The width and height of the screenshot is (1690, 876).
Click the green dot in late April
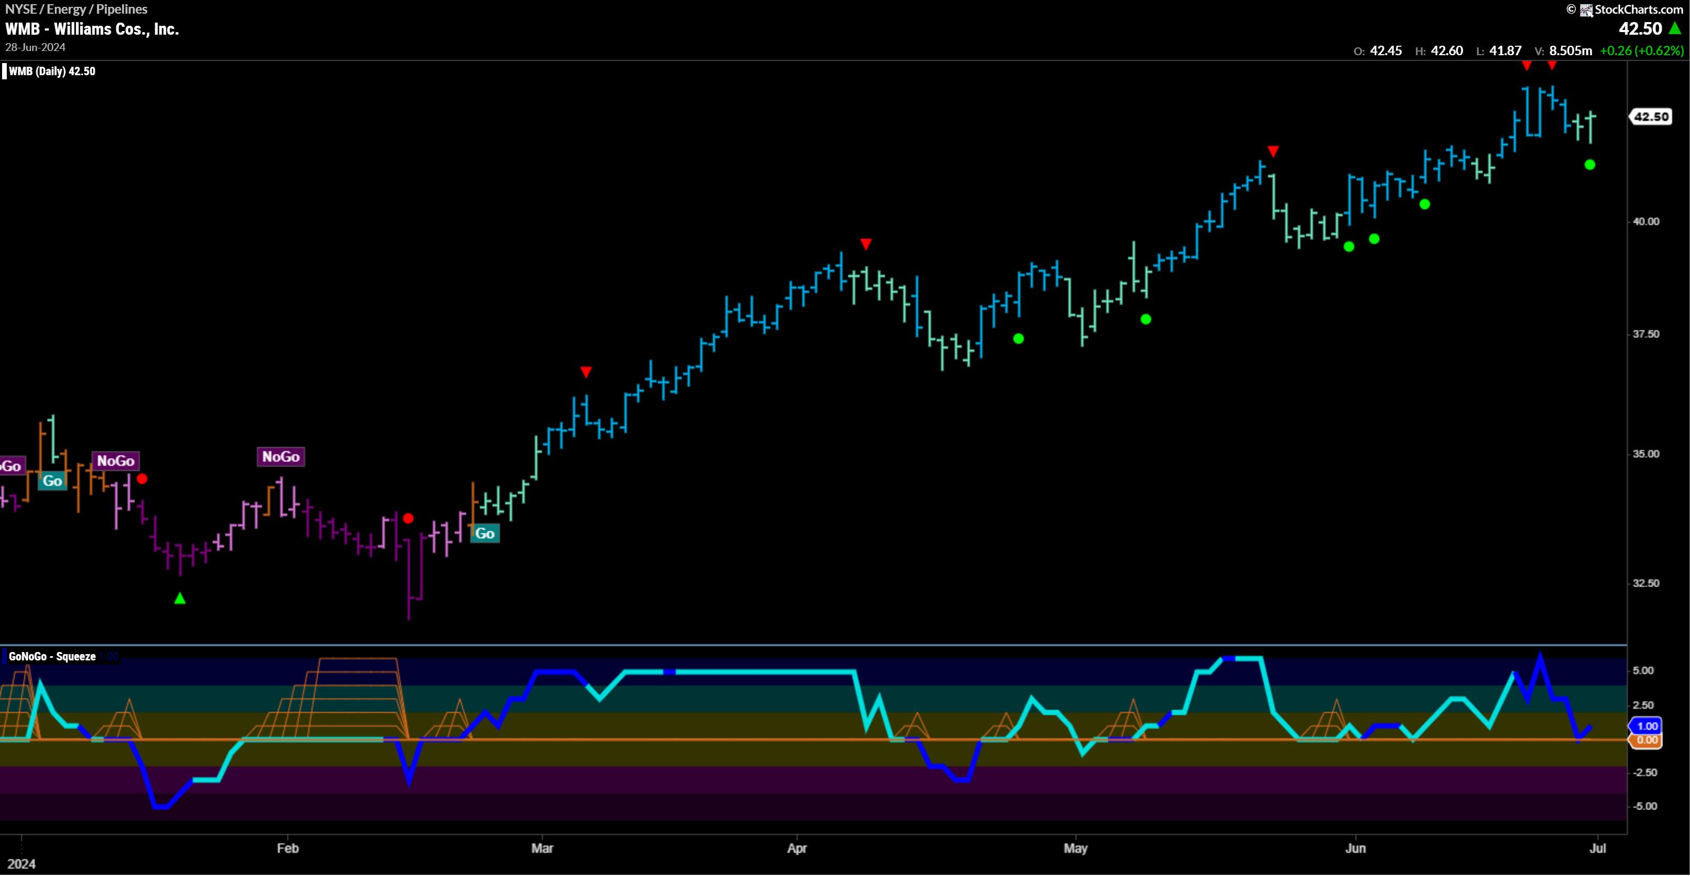pyautogui.click(x=1018, y=339)
